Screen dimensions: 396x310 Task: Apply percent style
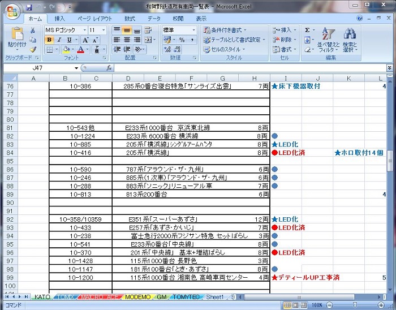(x=182, y=40)
